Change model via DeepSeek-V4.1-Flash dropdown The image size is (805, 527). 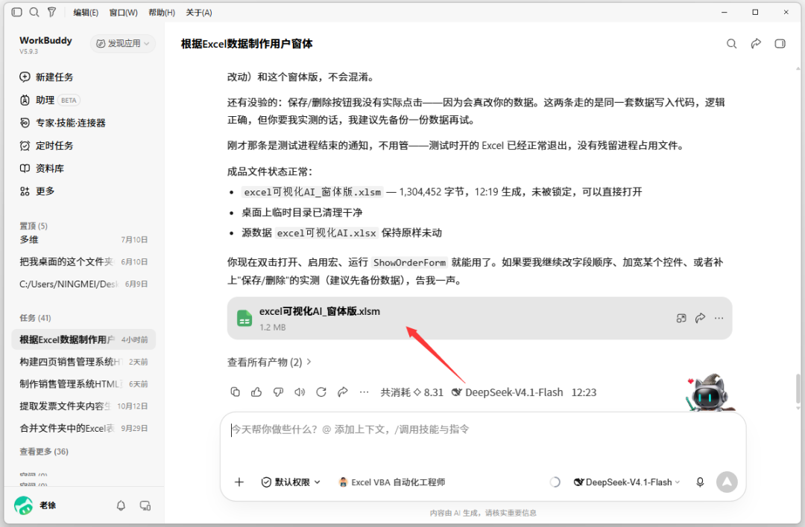[627, 482]
